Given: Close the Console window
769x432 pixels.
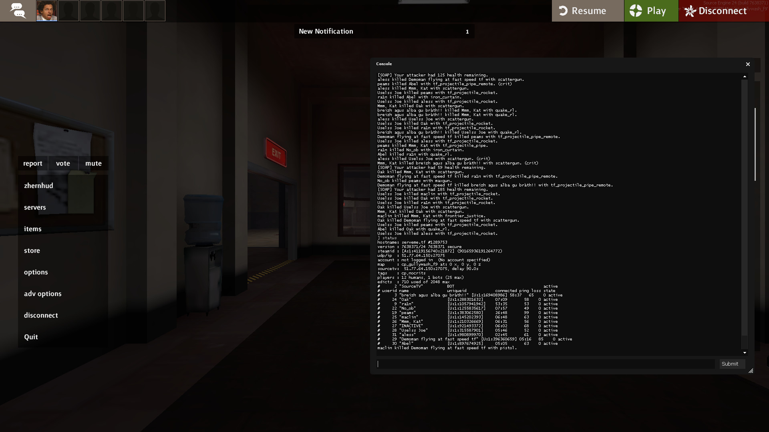Looking at the screenshot, I should point(748,64).
